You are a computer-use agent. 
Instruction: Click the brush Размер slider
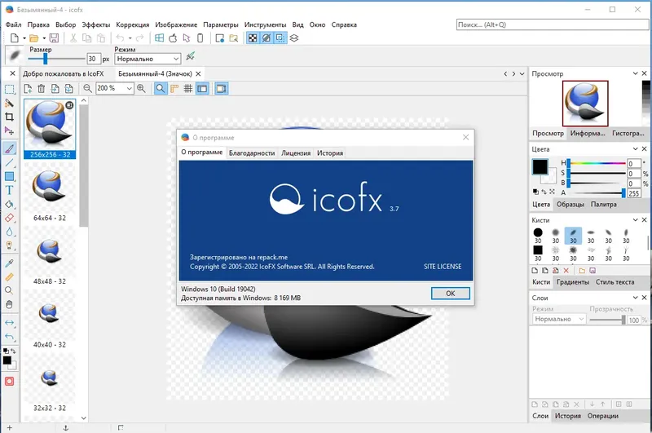(x=56, y=59)
